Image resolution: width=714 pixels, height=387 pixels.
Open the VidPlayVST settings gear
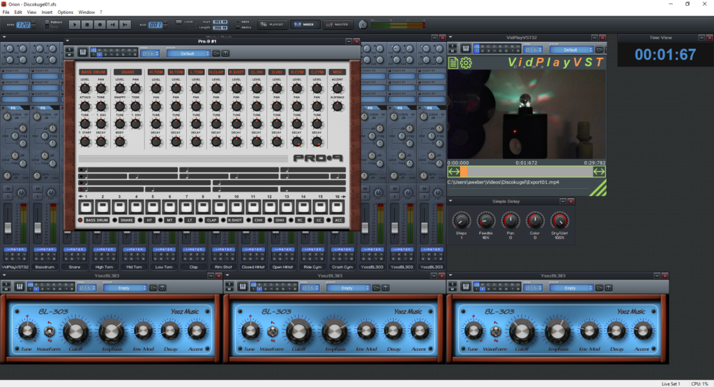click(466, 63)
